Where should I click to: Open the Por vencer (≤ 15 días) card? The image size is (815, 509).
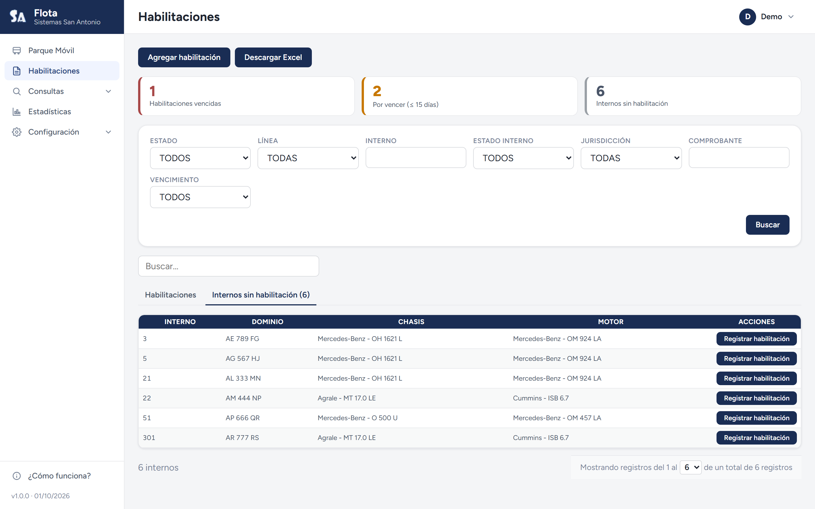coord(469,96)
